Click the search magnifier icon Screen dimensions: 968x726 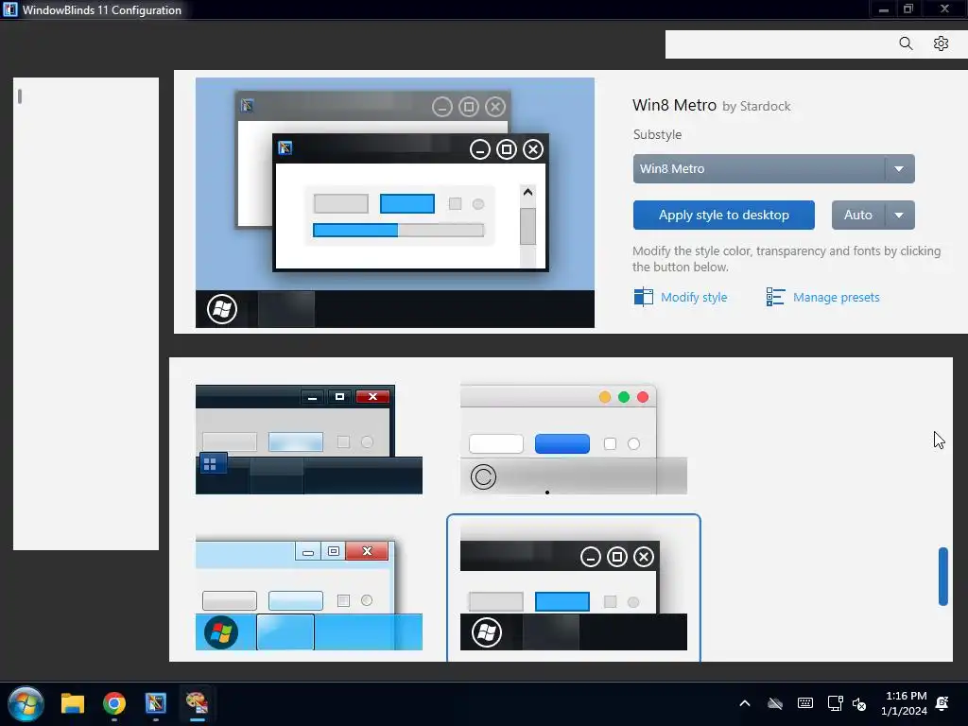pyautogui.click(x=906, y=43)
